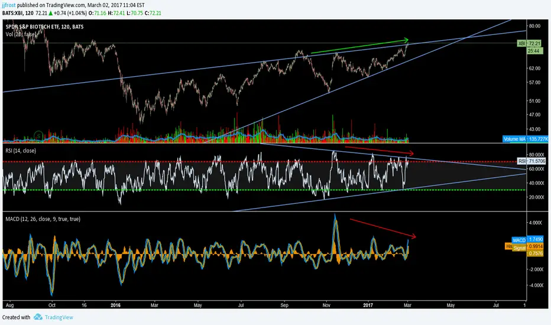
Task: Click the 20.000 RSI axis label
Action: 536,197
